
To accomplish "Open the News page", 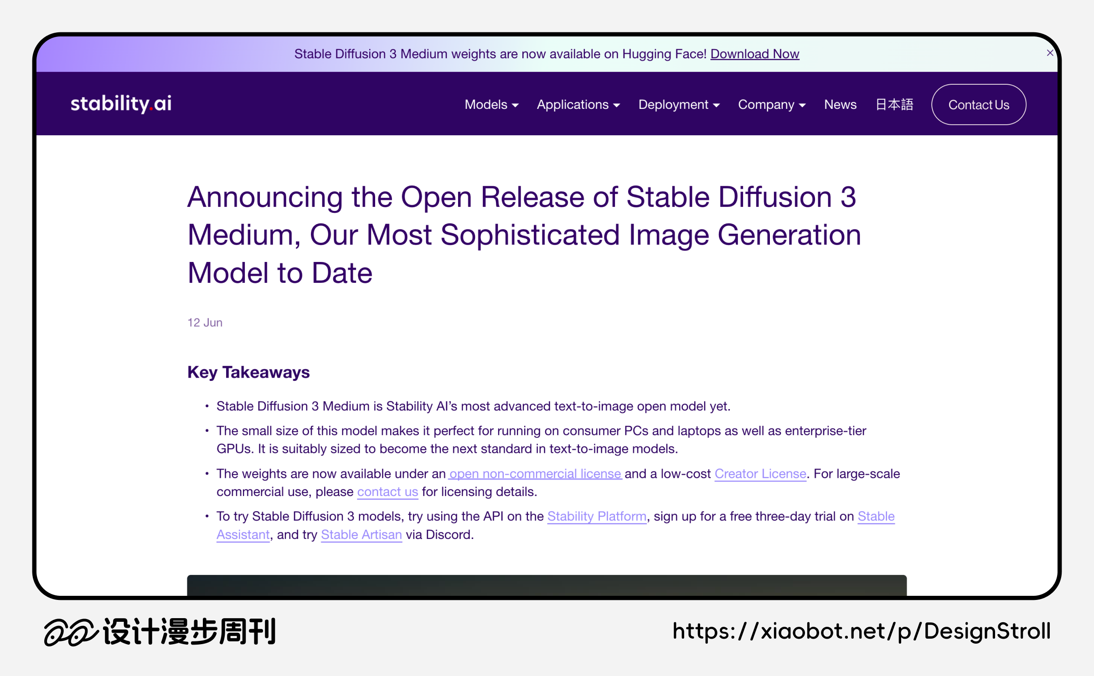I will point(840,105).
